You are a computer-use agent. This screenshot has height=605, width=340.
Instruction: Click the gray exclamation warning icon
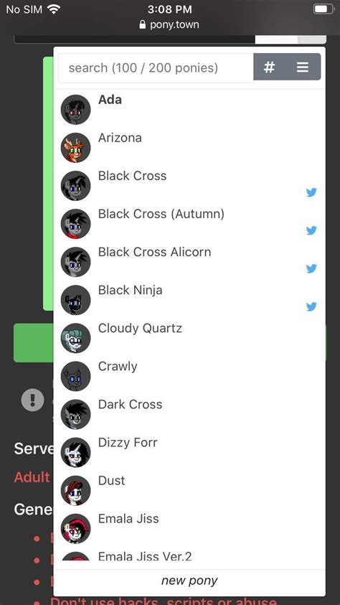(x=33, y=400)
